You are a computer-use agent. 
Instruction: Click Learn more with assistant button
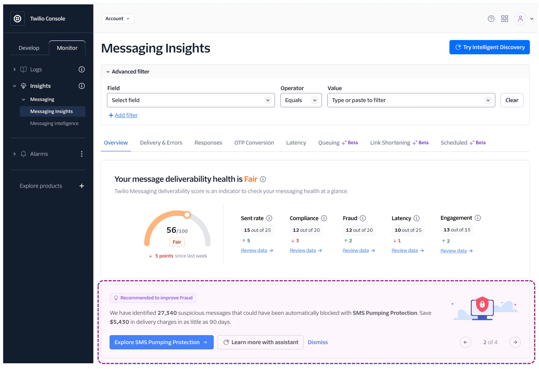261,342
